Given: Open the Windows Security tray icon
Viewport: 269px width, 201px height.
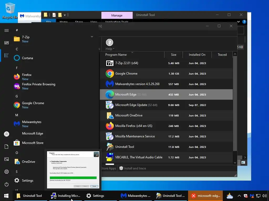Looking at the screenshot, I should pos(246,196).
